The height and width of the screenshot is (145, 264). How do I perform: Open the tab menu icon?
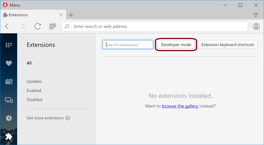click(256, 15)
